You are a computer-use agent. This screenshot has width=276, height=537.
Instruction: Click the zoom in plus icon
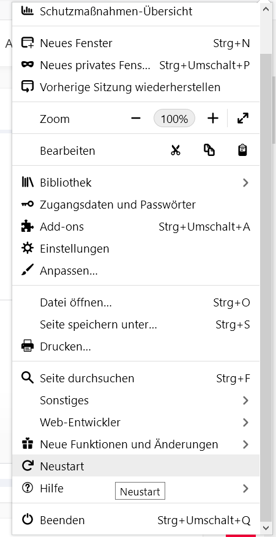coord(213,119)
